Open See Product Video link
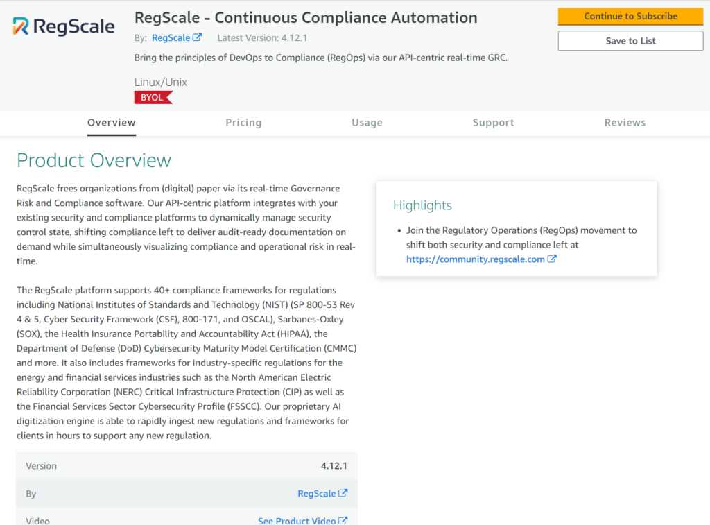The width and height of the screenshot is (710, 525). click(297, 521)
